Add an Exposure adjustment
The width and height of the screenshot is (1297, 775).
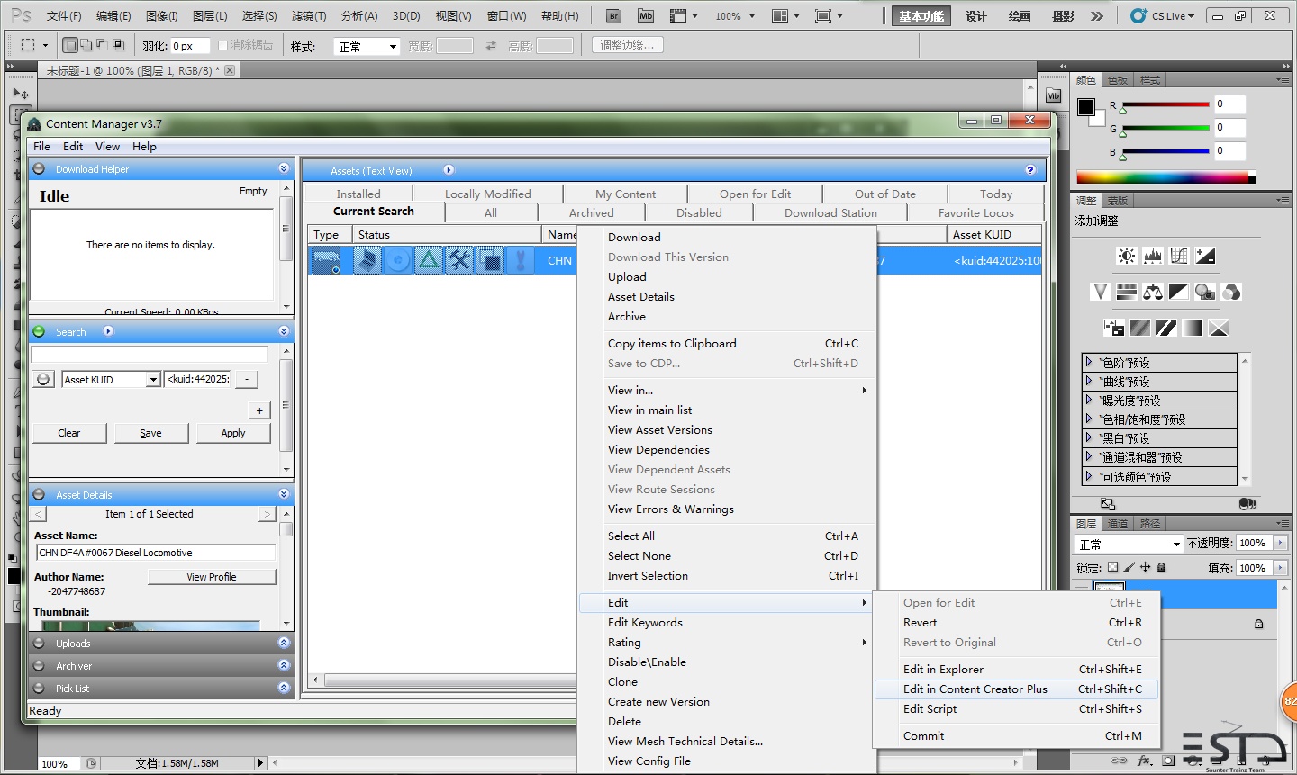(1205, 256)
